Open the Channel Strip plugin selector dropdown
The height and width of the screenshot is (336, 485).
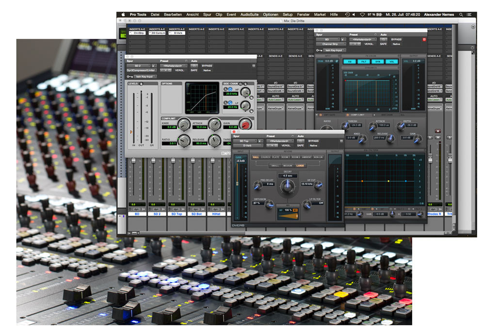(330, 44)
